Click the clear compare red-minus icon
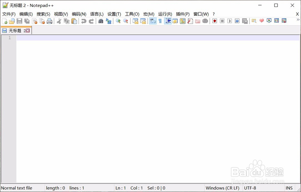Image resolution: width=301 pixels, height=192 pixels. click(x=284, y=20)
